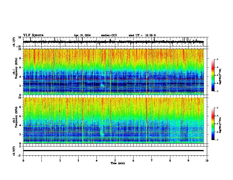The width and height of the screenshot is (233, 180).
Task: Click the flat ch.3(V) black trace
Action: (x=113, y=151)
